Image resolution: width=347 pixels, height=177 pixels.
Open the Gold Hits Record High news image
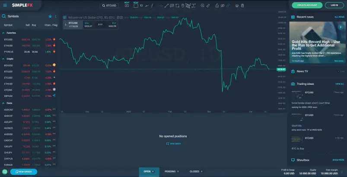pyautogui.click(x=317, y=42)
